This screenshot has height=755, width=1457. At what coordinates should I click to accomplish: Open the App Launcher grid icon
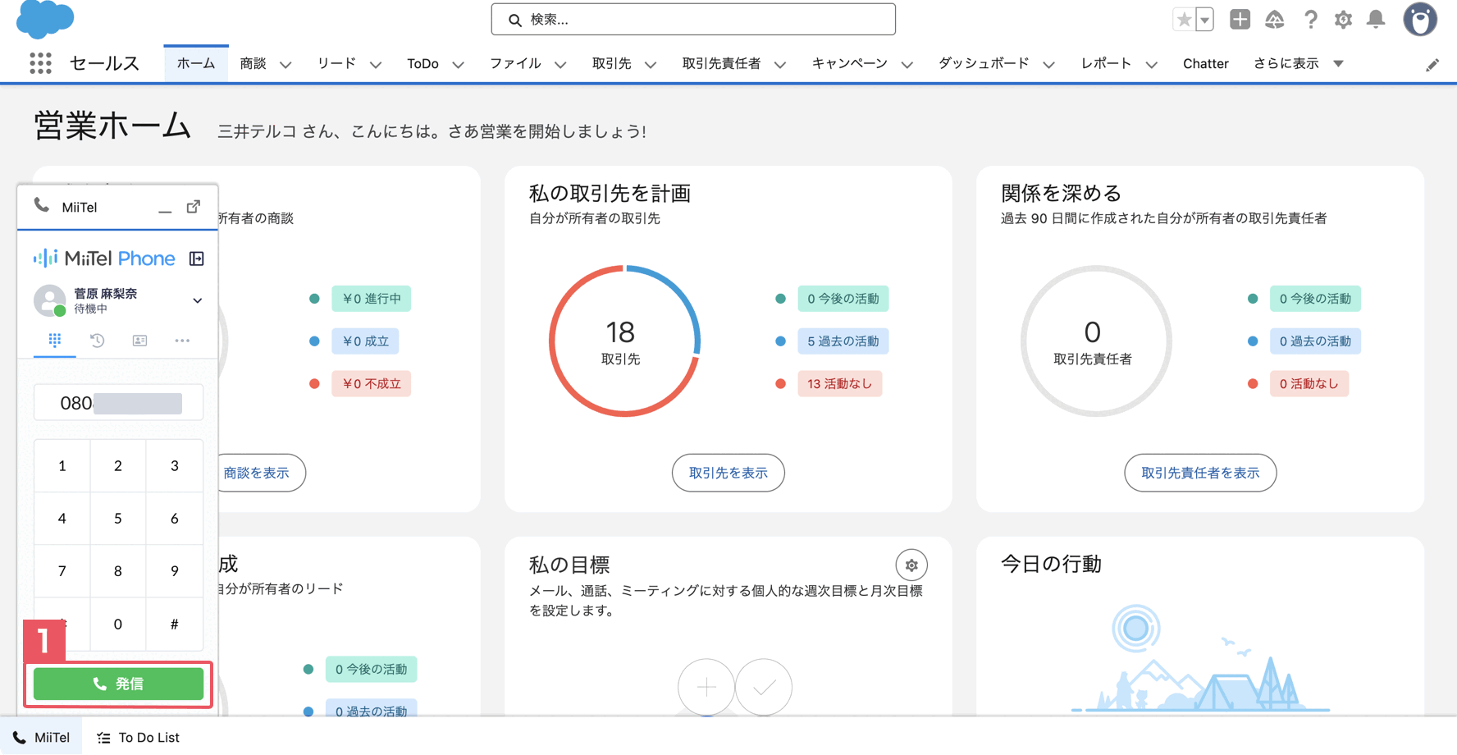(x=40, y=63)
